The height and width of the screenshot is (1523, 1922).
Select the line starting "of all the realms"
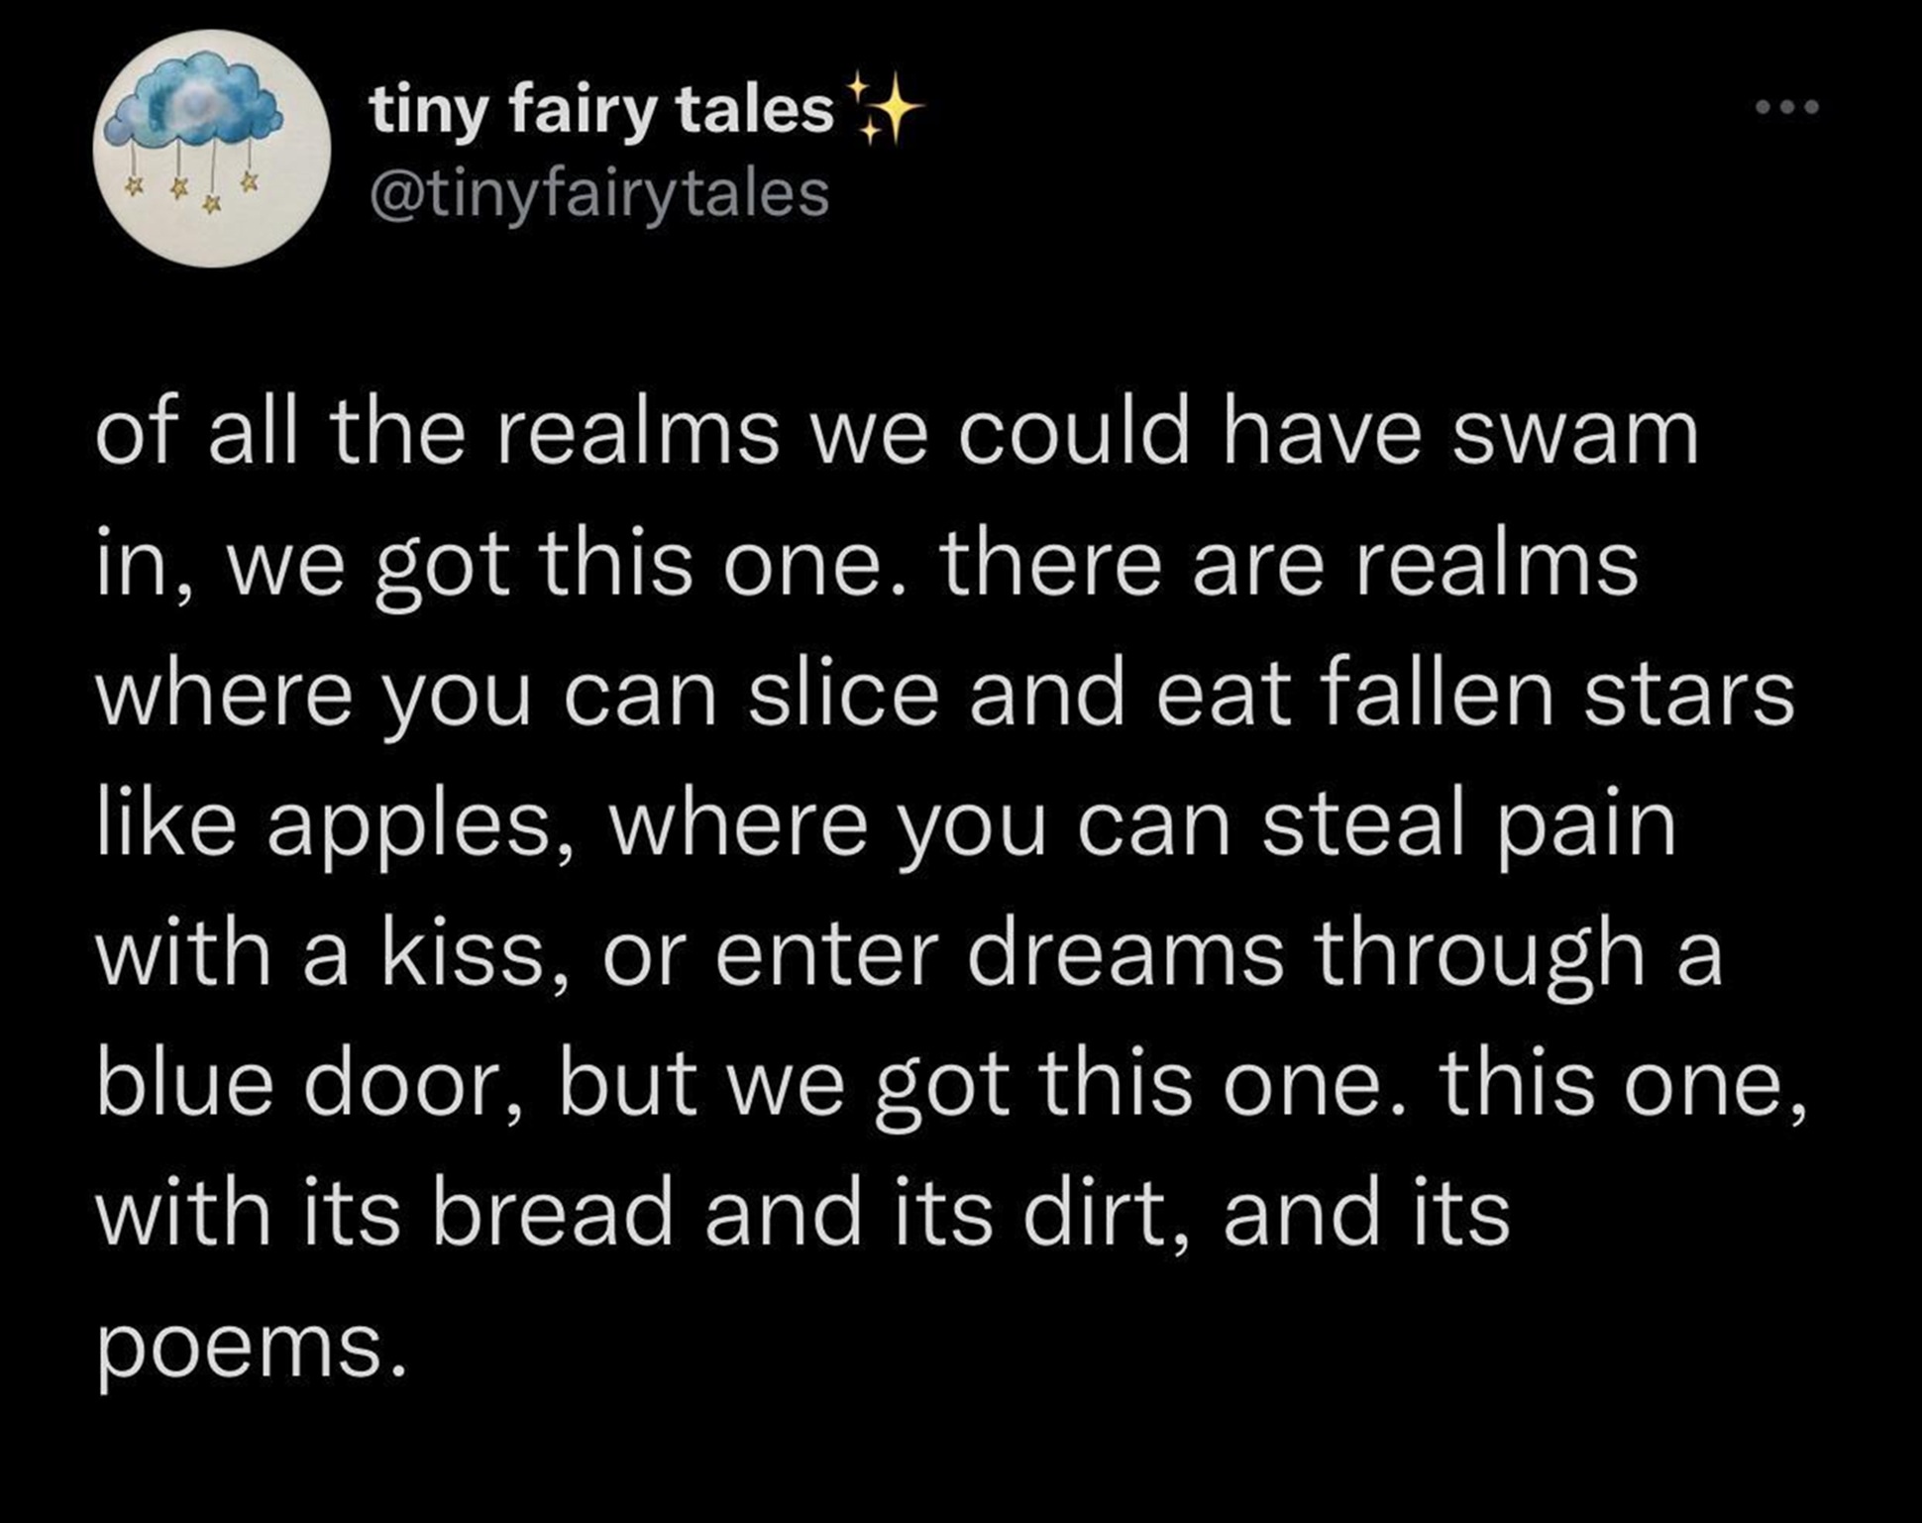[x=898, y=433]
